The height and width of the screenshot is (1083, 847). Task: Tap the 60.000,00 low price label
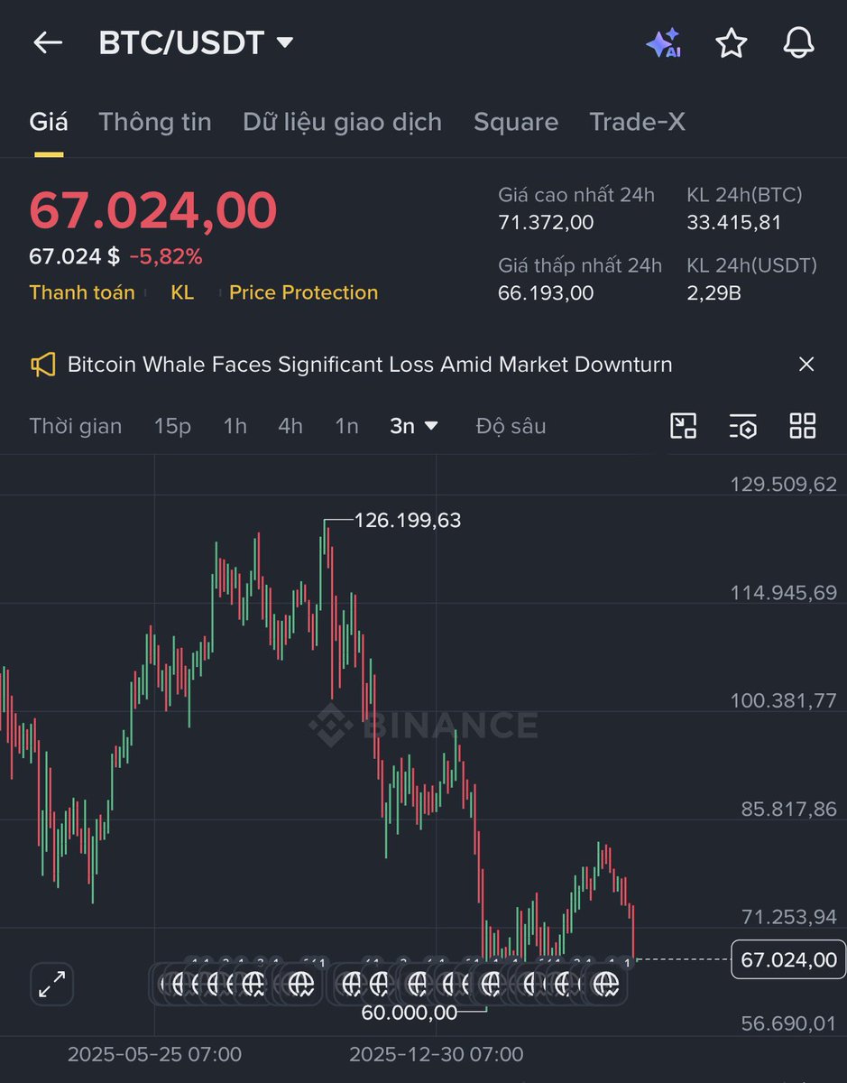(x=410, y=1014)
